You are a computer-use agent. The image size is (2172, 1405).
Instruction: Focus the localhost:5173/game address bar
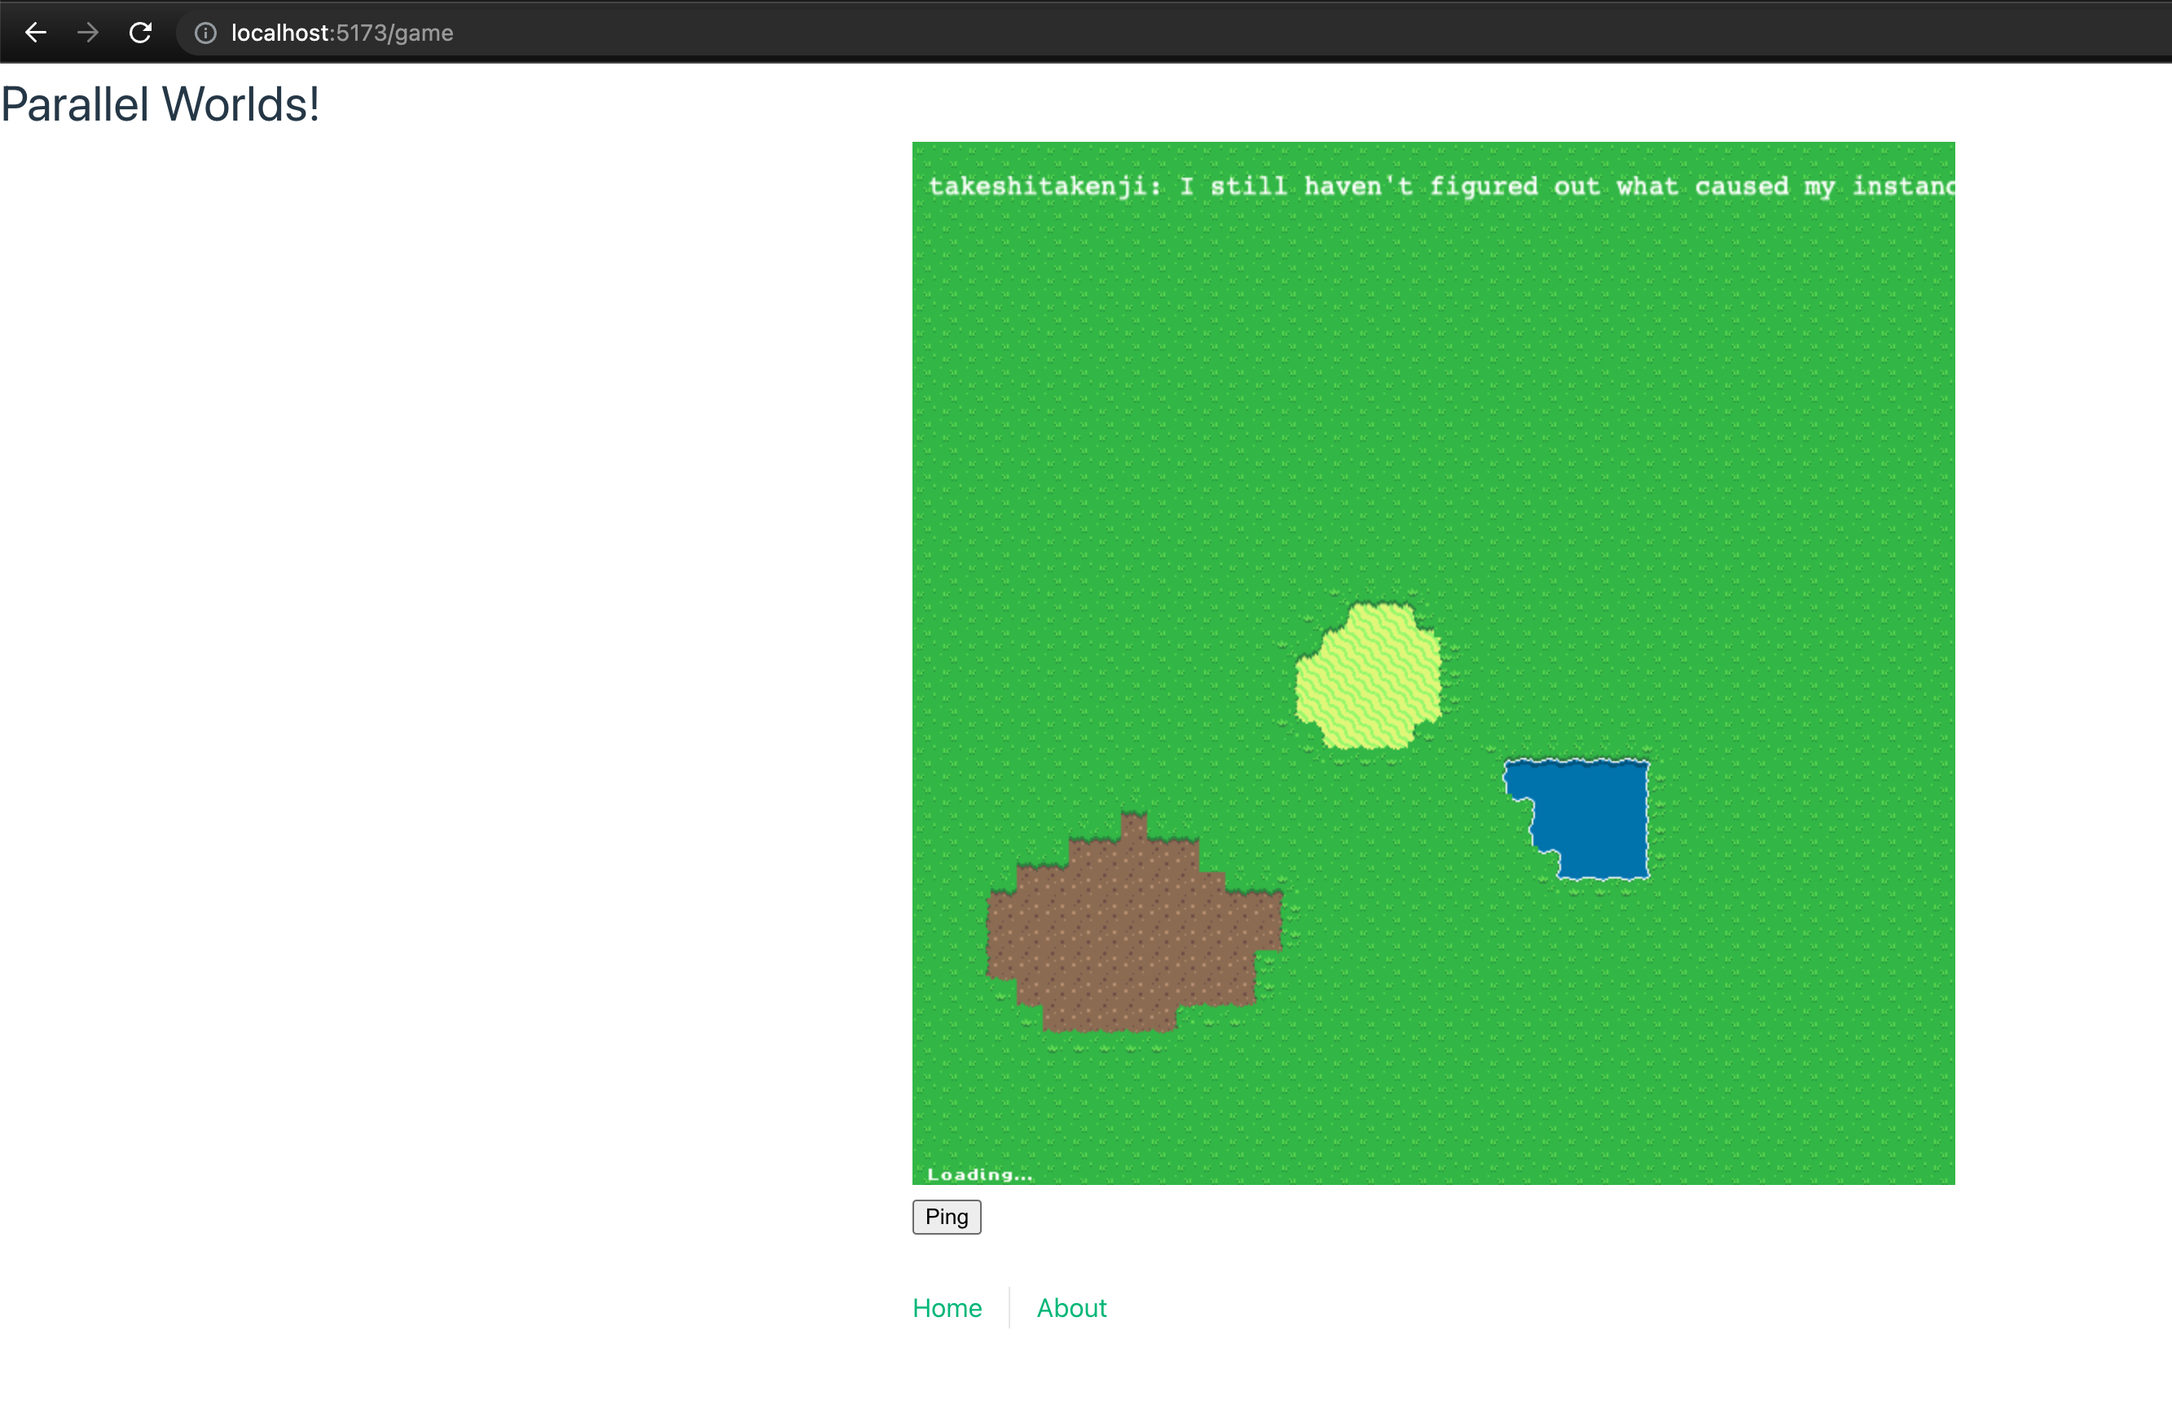pyautogui.click(x=342, y=33)
